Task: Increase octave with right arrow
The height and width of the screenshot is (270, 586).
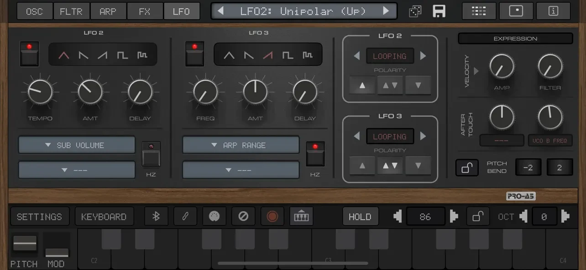Action: 565,216
